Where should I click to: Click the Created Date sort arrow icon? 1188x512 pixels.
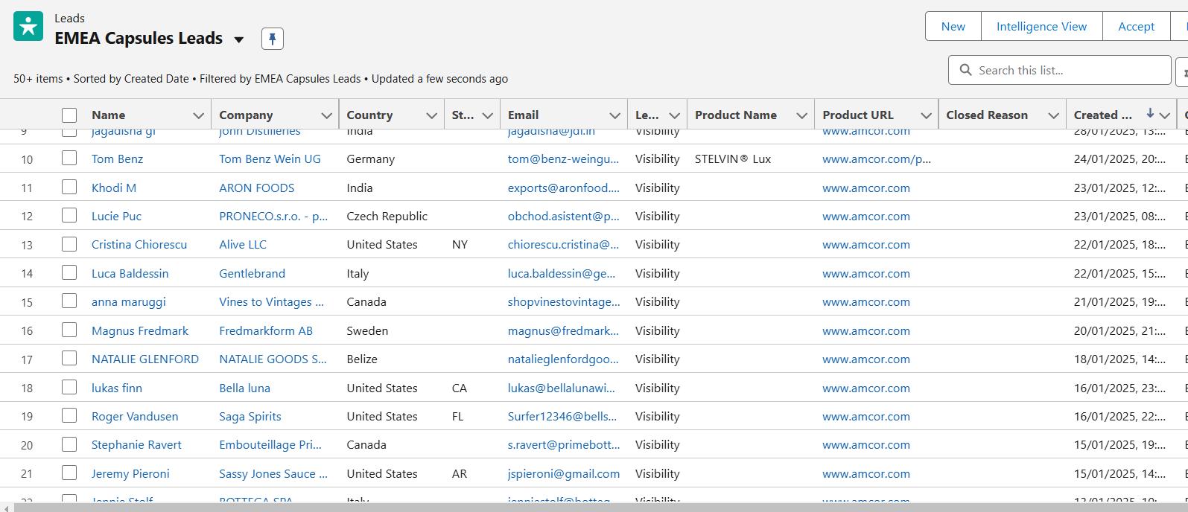coord(1150,114)
